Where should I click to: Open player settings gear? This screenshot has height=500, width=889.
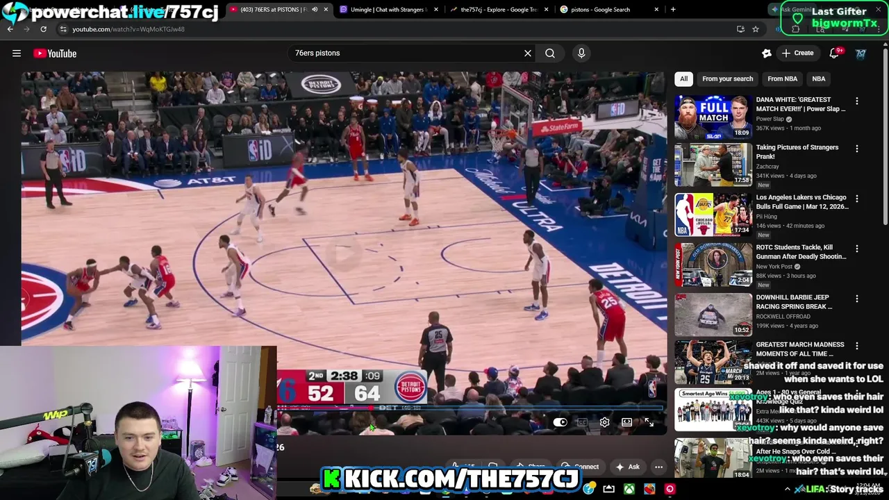(x=604, y=422)
